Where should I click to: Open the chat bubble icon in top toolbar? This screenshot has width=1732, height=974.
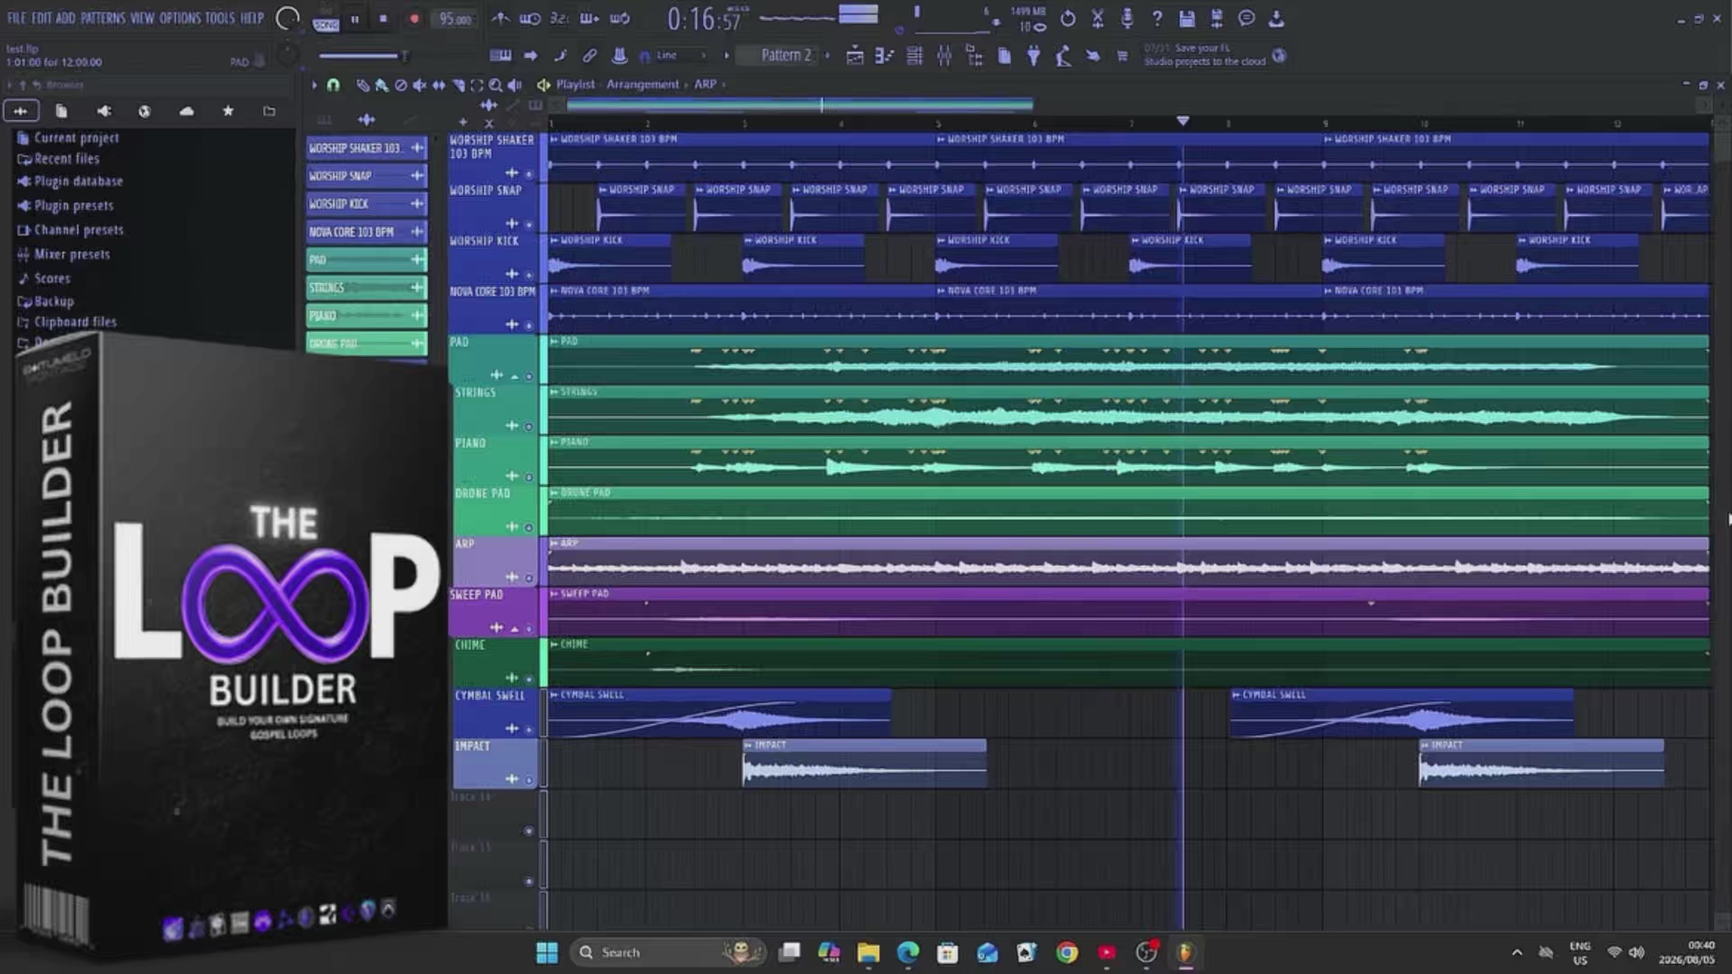click(x=1247, y=18)
